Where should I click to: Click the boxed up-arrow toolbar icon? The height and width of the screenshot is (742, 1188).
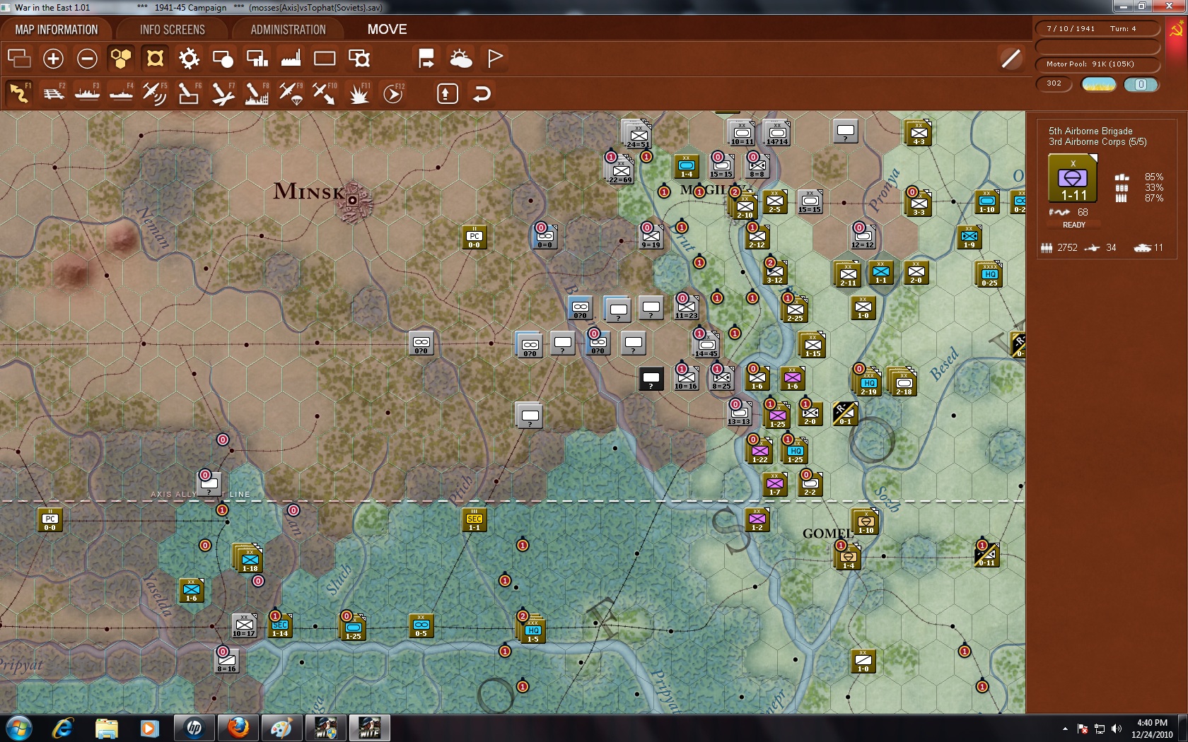pos(448,93)
